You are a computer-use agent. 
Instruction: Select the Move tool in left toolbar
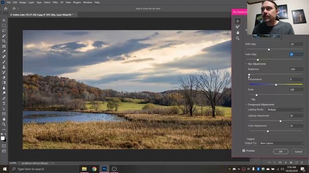[4, 20]
